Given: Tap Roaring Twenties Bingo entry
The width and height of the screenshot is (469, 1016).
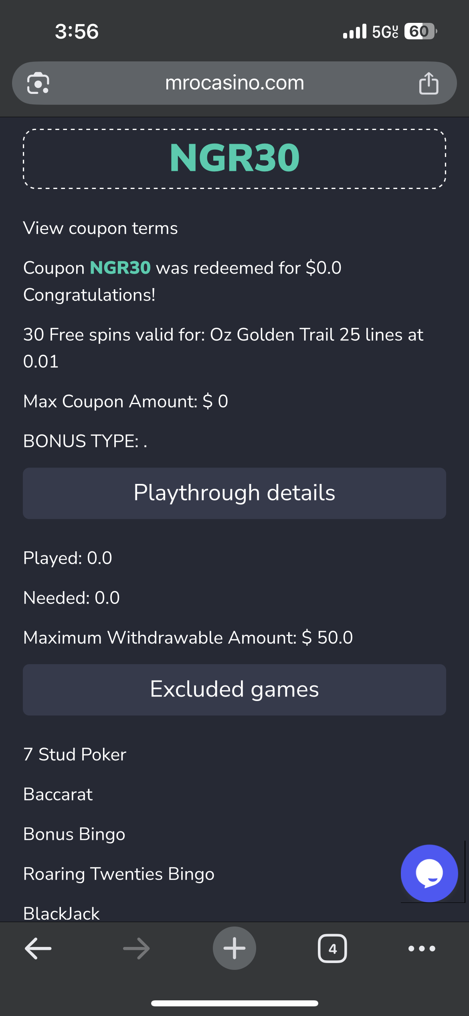Looking at the screenshot, I should click(119, 874).
